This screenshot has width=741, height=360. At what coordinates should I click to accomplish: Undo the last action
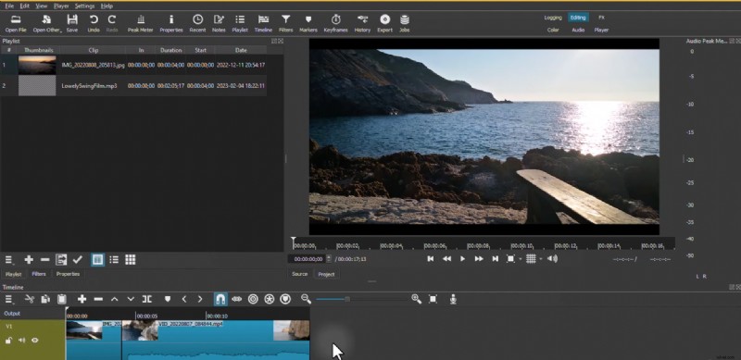coord(94,23)
